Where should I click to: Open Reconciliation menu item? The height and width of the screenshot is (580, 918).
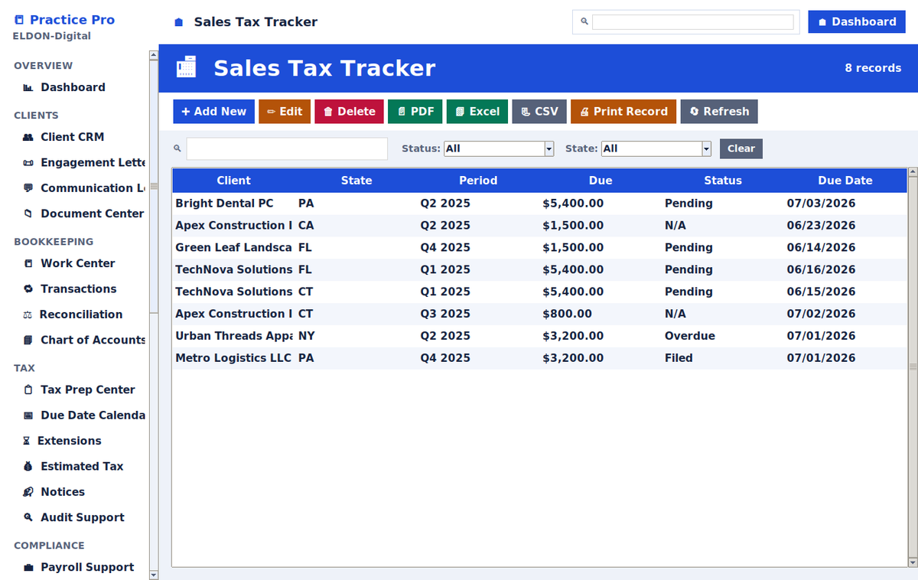(x=80, y=314)
